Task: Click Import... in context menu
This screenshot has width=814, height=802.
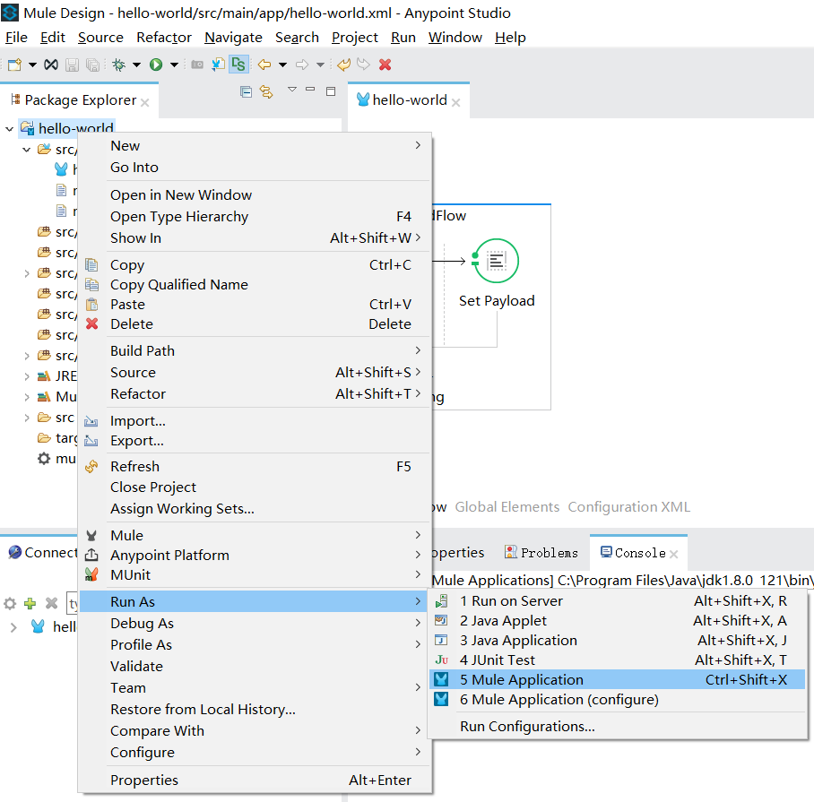Action: click(255, 420)
